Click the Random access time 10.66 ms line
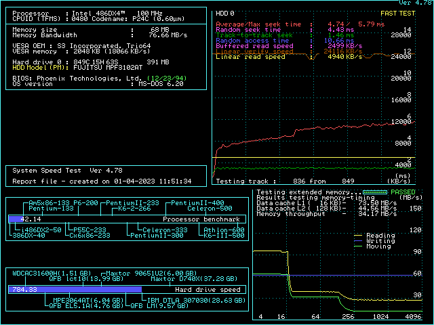This screenshot has width=434, height=325. point(285,41)
